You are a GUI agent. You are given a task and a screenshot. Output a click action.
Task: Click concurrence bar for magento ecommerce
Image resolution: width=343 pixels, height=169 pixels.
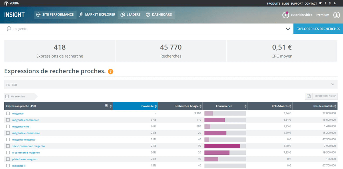225,120
